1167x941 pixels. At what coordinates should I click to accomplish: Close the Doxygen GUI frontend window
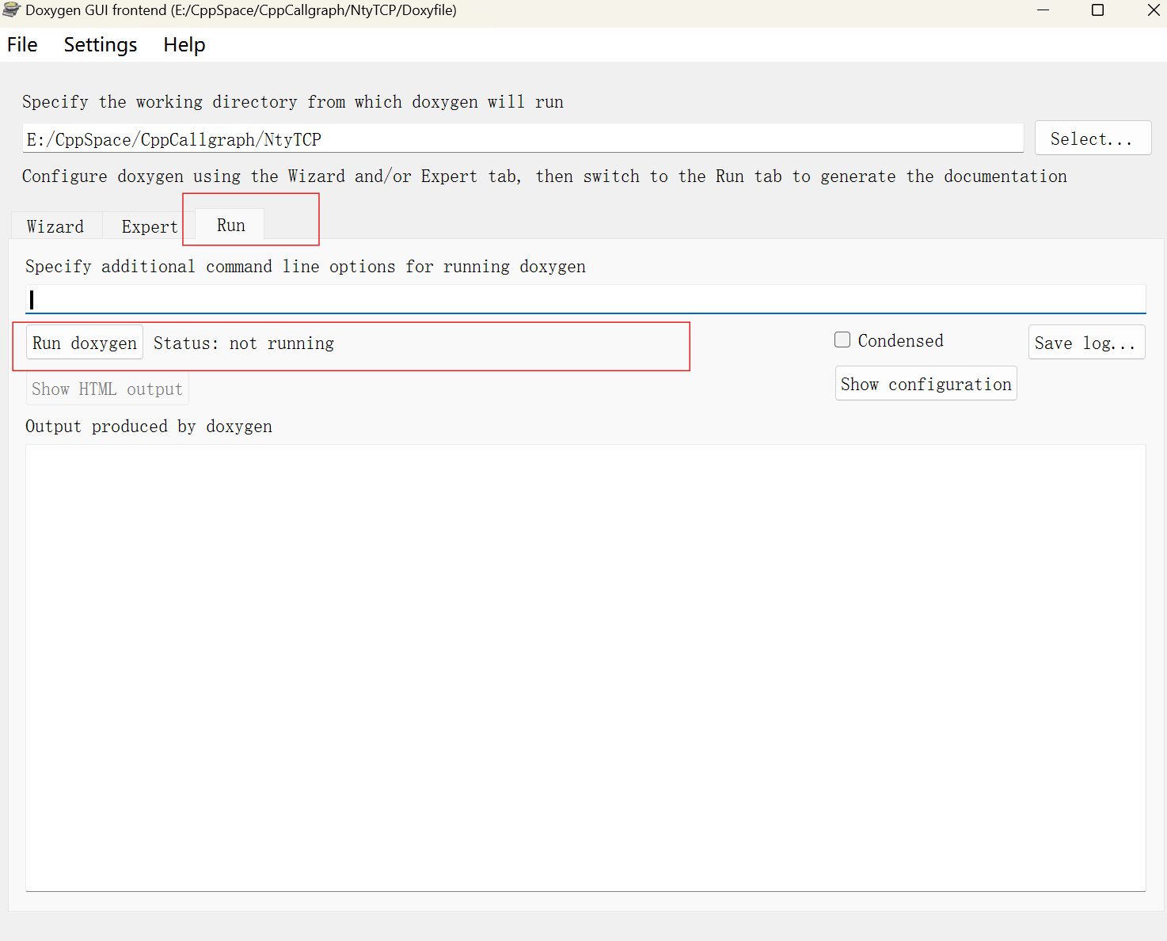[1153, 10]
